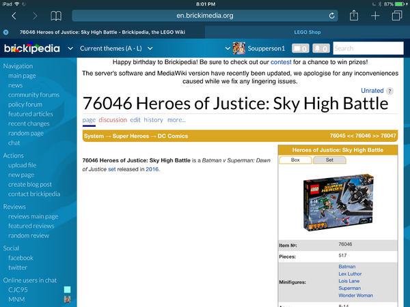
Task: Go to previous set 76045
Action: 338,136
